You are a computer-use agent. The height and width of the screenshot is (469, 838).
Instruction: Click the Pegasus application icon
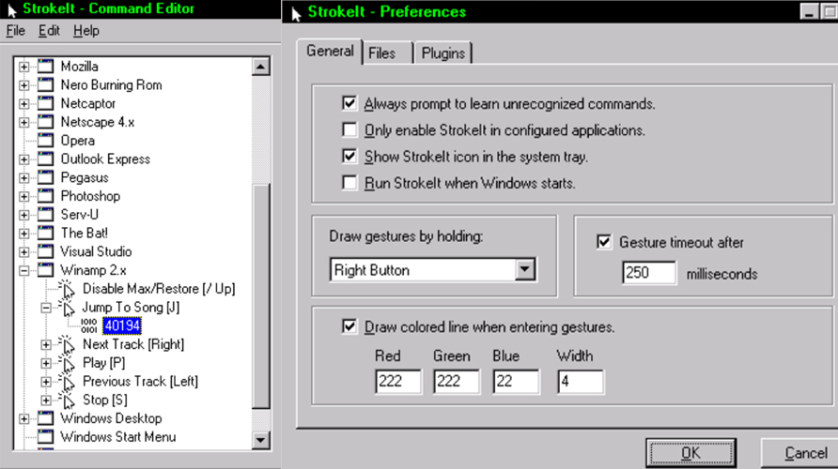[46, 177]
